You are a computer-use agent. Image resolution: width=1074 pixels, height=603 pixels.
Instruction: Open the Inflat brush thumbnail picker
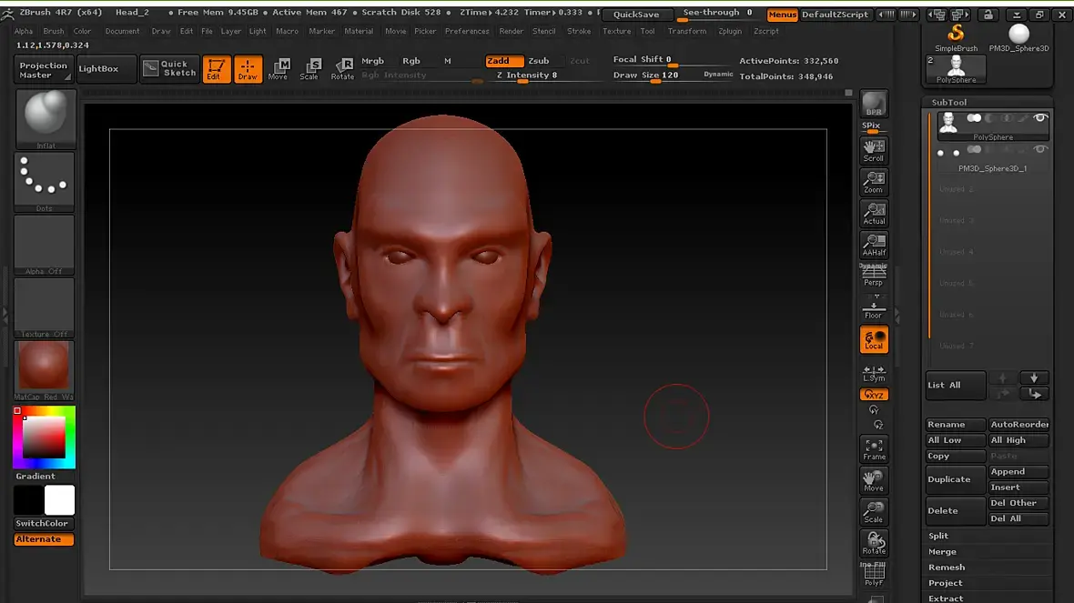pos(45,119)
